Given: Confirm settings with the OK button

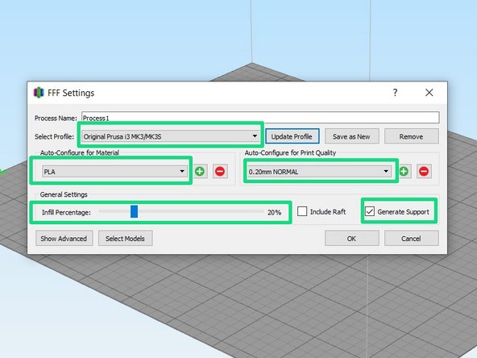Looking at the screenshot, I should (351, 239).
